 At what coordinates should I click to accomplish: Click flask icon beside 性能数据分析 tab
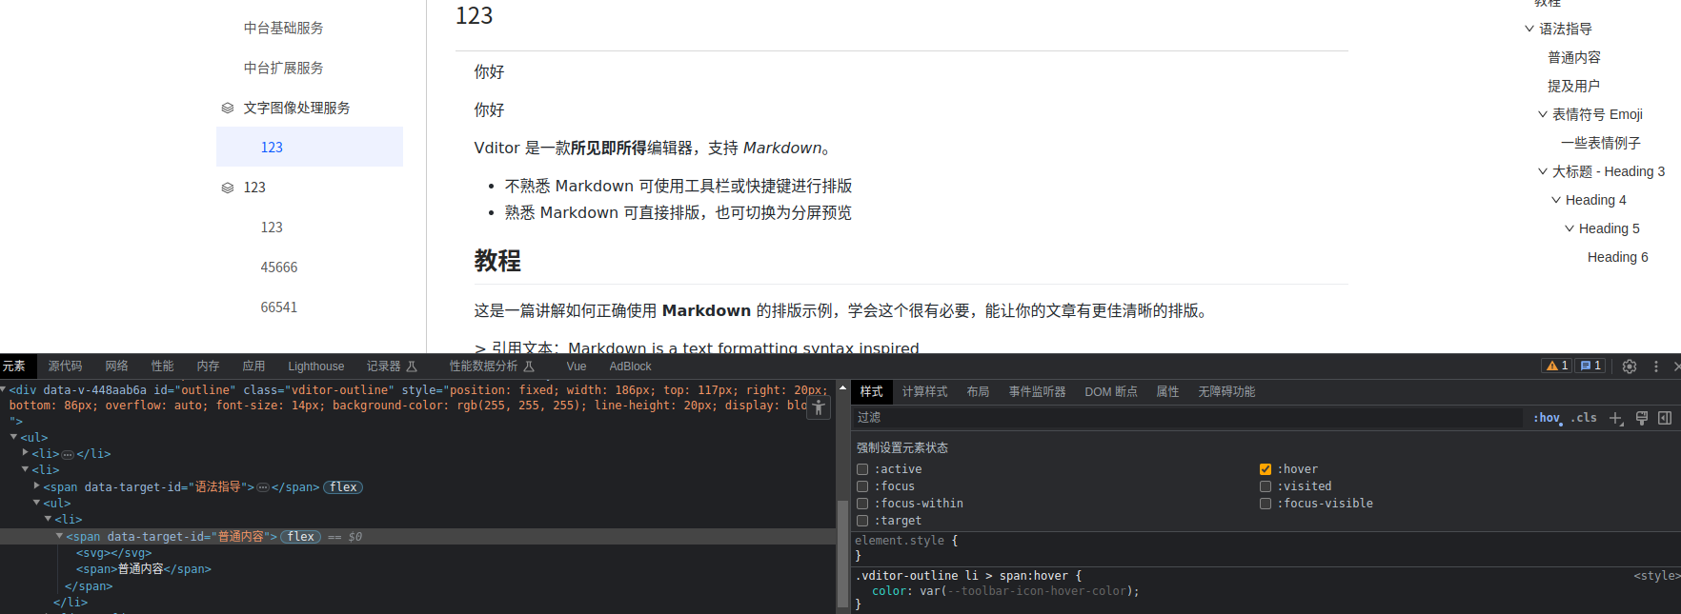pyautogui.click(x=529, y=366)
